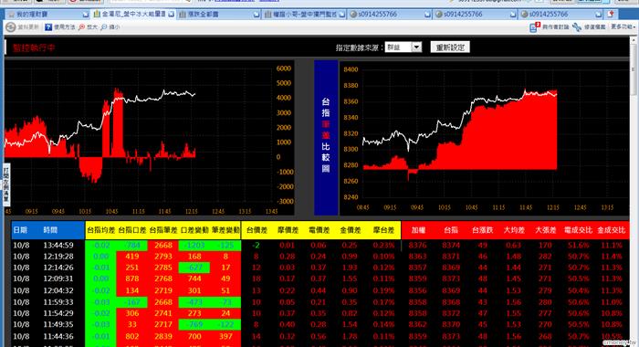This screenshot has height=347, width=639.
Task: Click the 重新設定 button
Action: click(x=450, y=47)
